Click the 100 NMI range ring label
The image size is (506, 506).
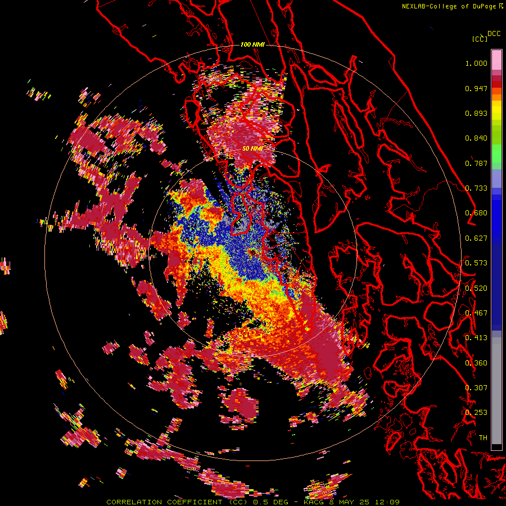252,44
